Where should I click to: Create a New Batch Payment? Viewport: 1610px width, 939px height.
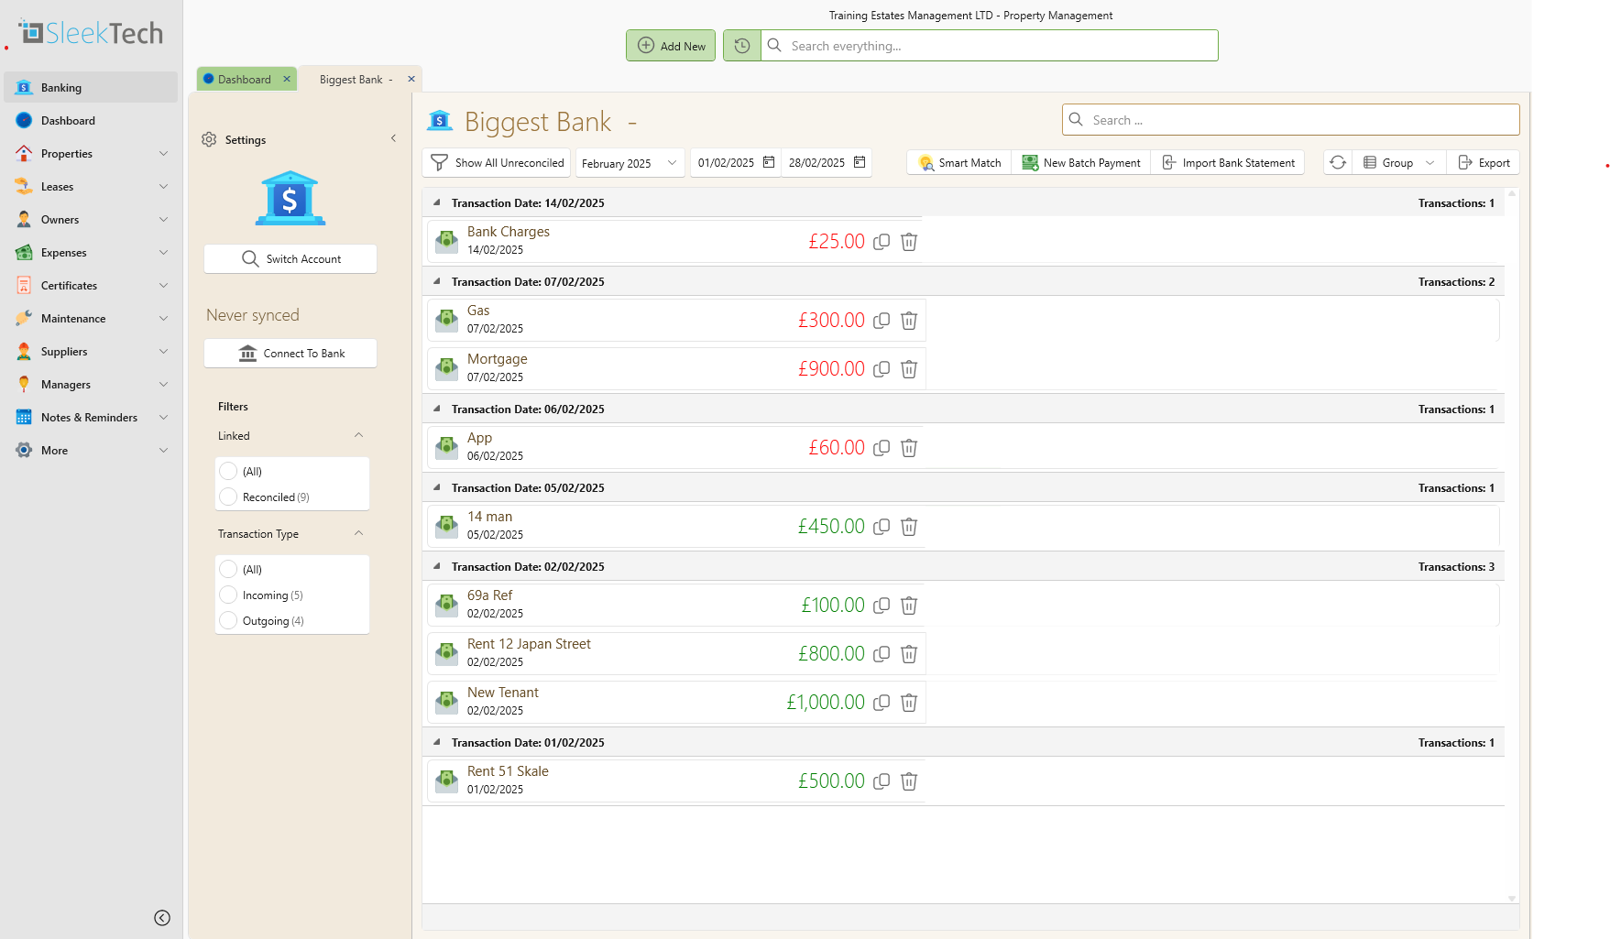[x=1081, y=162]
